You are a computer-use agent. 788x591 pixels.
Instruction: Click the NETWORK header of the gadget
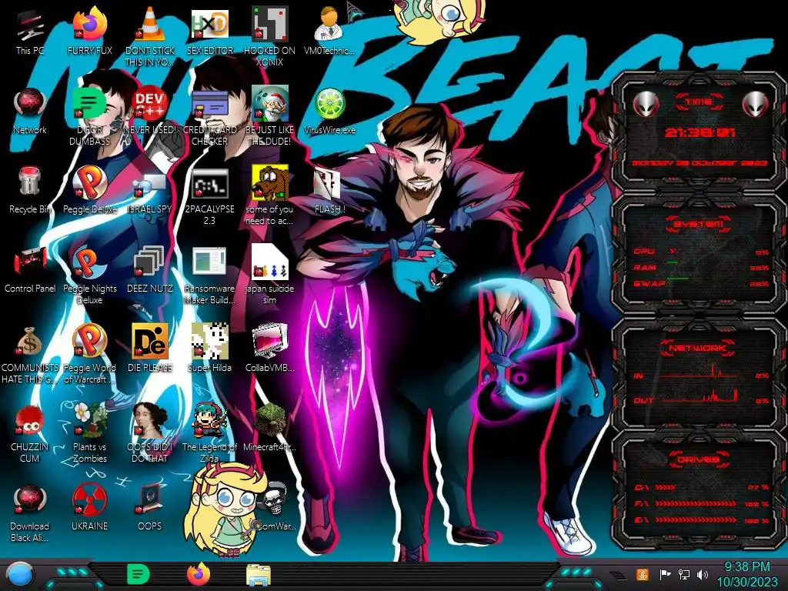(x=698, y=348)
